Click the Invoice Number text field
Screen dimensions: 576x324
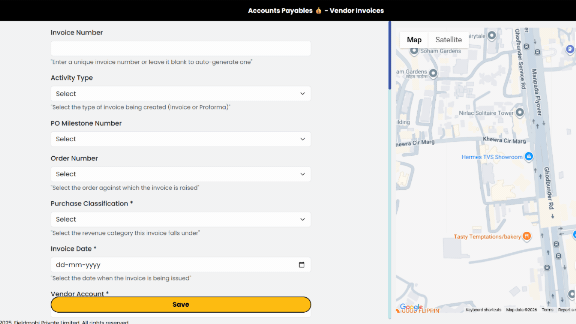click(x=181, y=48)
